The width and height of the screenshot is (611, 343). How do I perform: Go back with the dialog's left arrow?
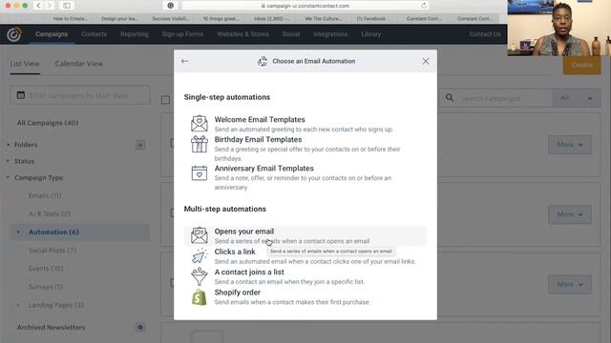coord(184,61)
